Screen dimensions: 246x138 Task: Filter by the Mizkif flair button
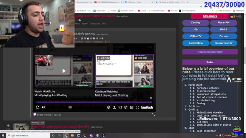224,30
